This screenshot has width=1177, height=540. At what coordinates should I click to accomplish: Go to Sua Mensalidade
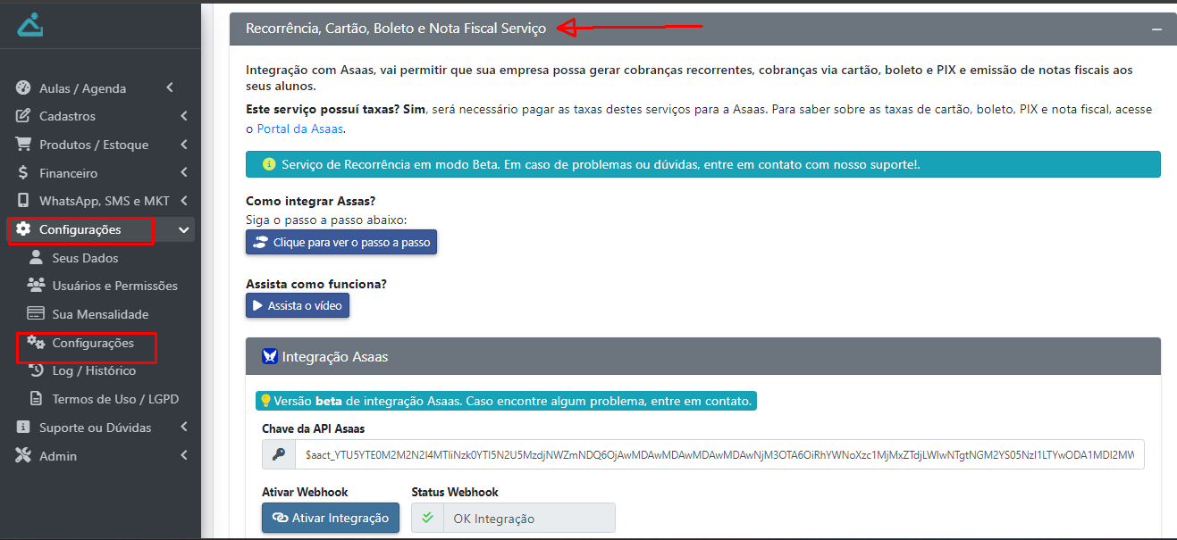point(100,314)
